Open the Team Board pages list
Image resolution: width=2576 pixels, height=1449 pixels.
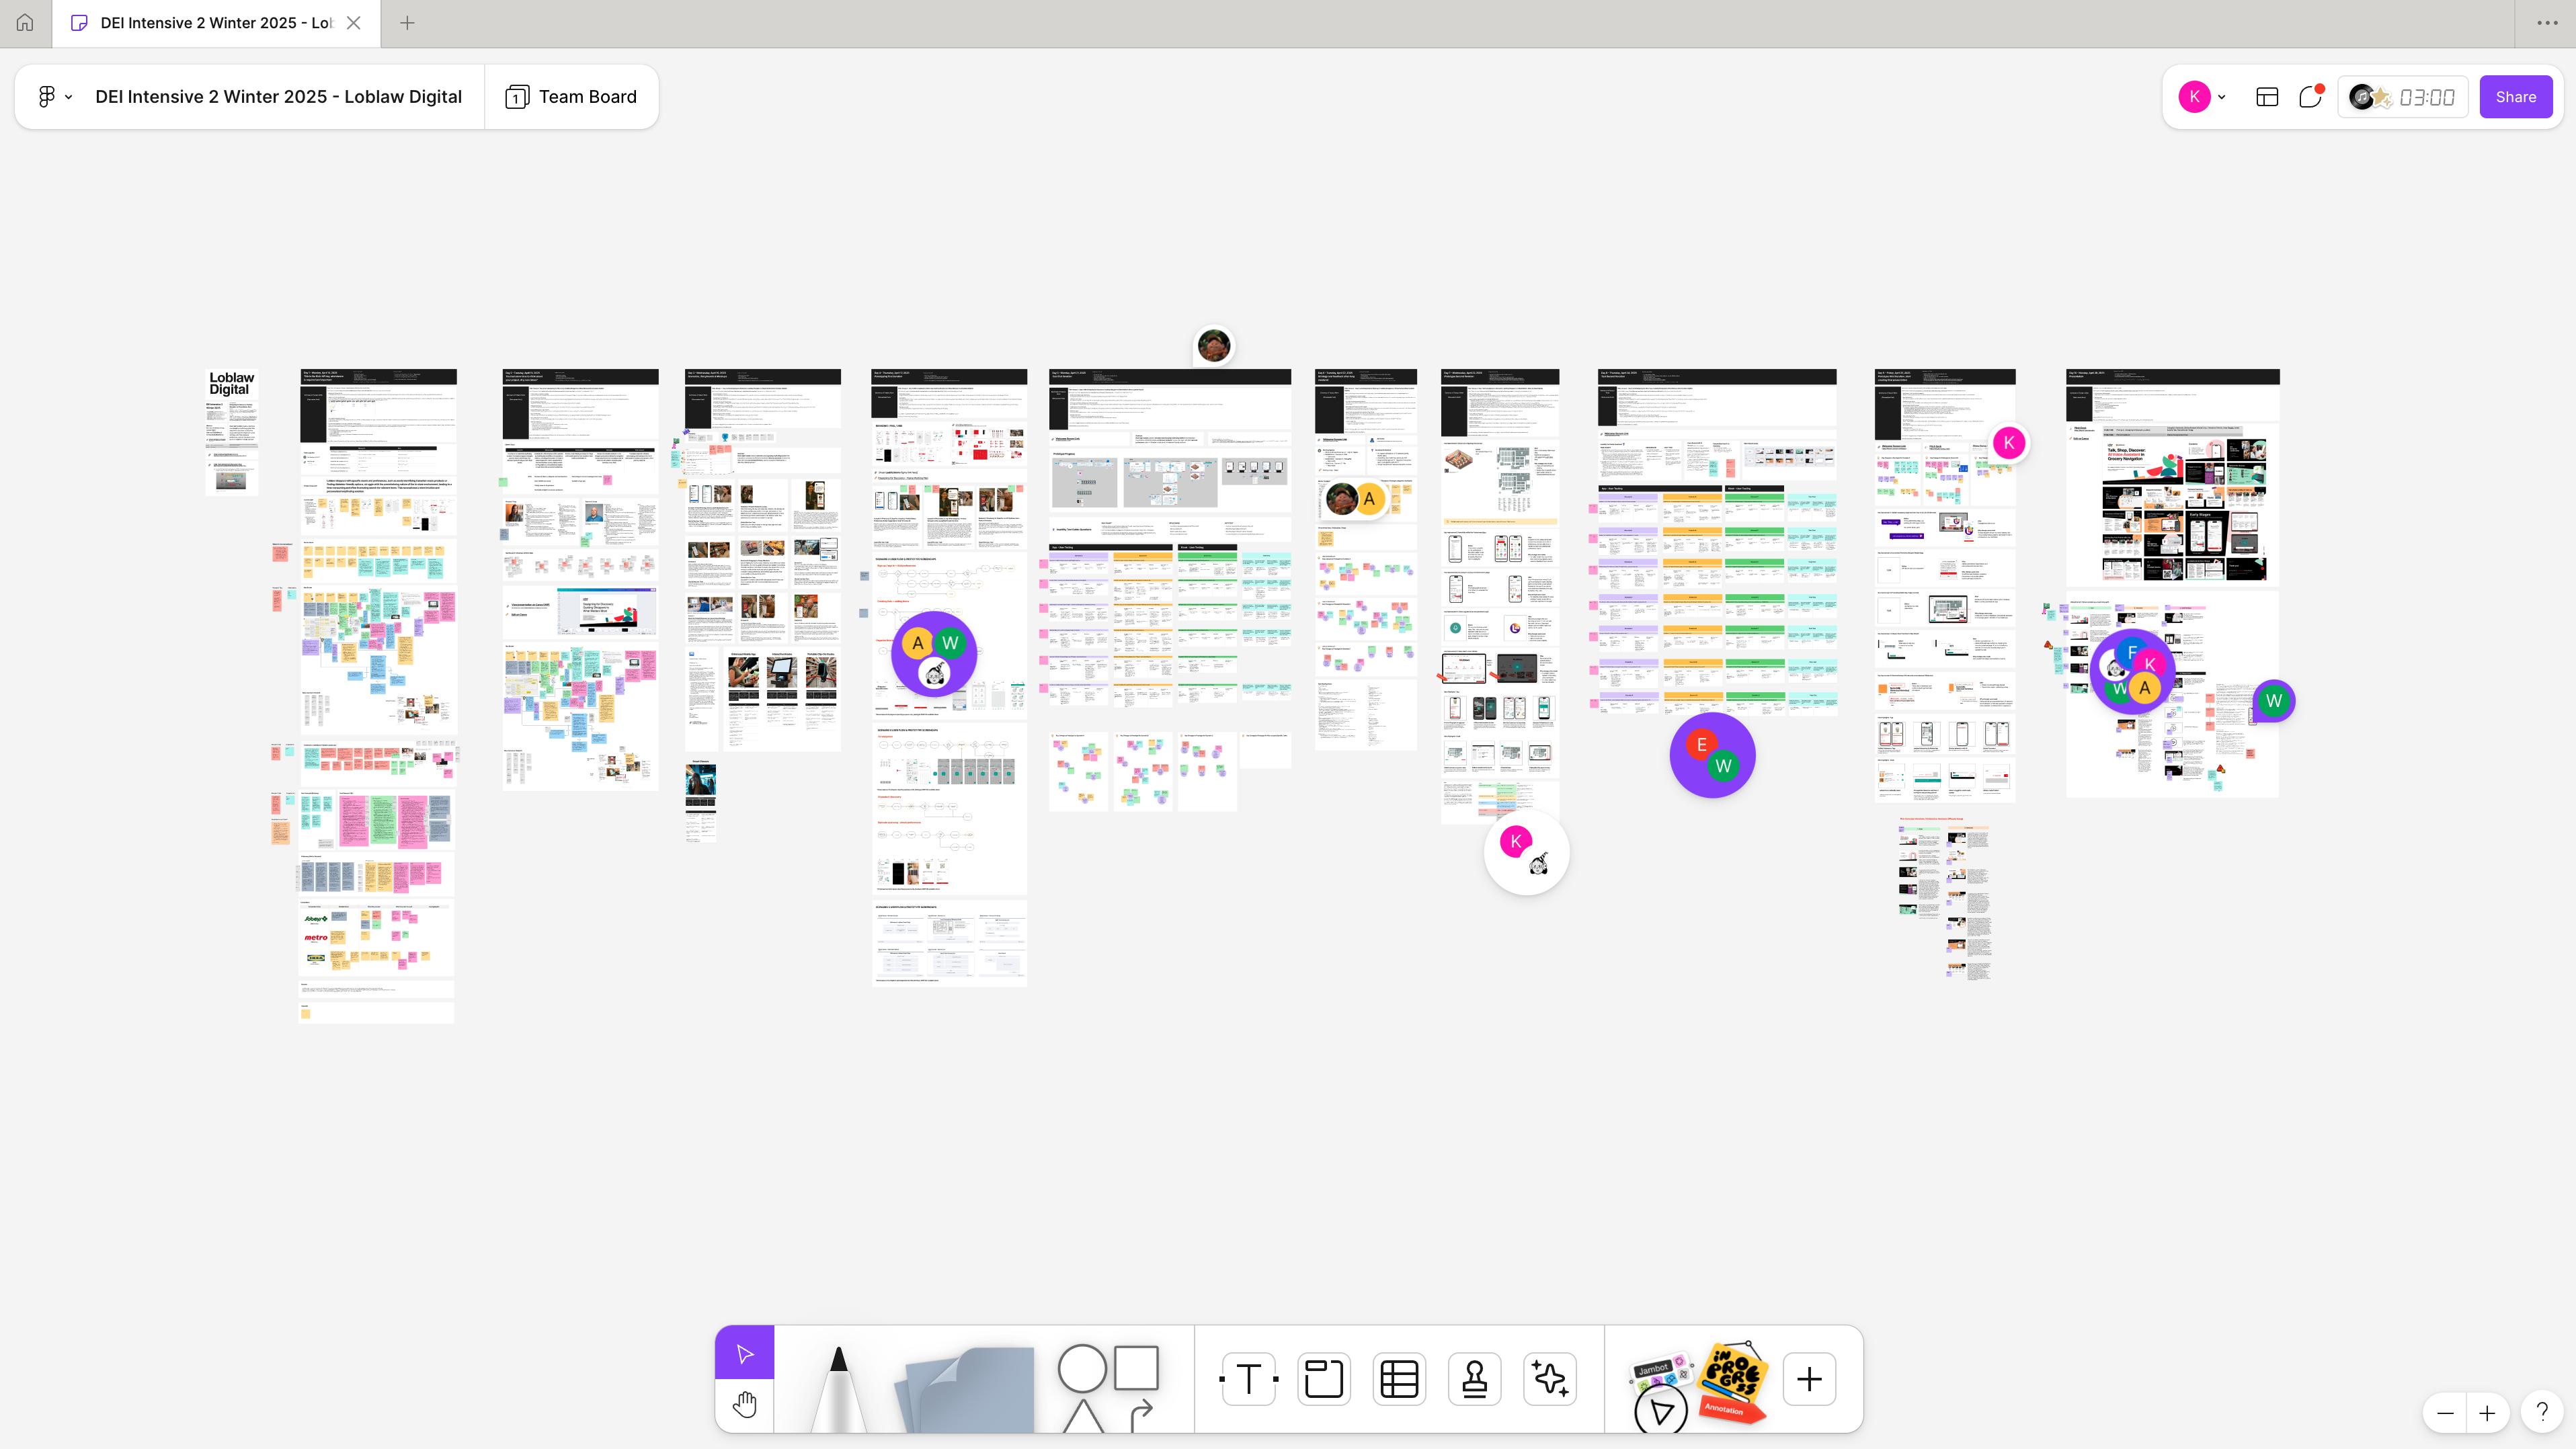coord(572,97)
